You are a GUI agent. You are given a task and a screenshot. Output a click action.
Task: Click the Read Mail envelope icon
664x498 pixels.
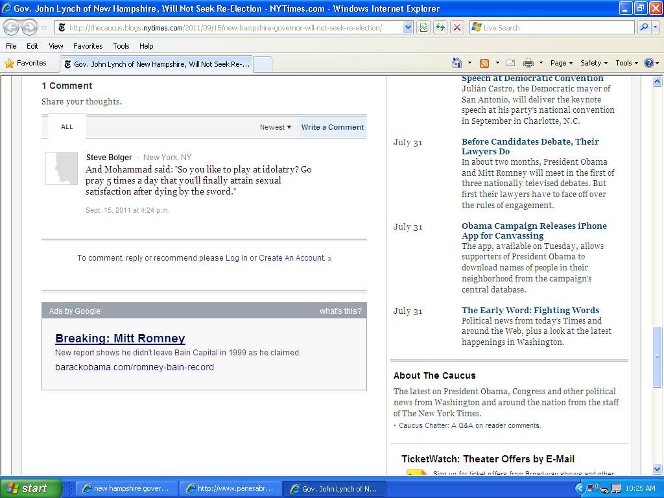tap(511, 63)
